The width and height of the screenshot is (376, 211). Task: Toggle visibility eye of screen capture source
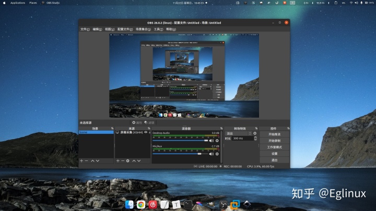click(146, 132)
